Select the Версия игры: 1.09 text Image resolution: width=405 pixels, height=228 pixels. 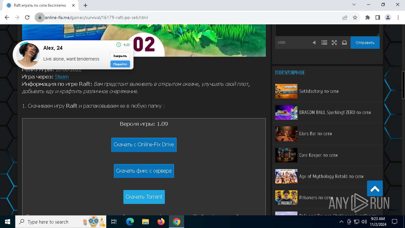[x=144, y=124]
